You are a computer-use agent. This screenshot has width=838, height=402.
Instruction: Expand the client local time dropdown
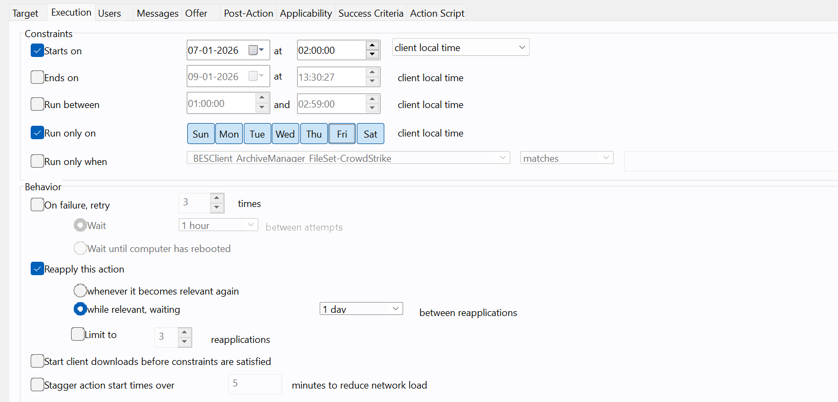461,48
